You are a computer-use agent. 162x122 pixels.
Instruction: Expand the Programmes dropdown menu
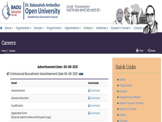pyautogui.click(x=54, y=28)
